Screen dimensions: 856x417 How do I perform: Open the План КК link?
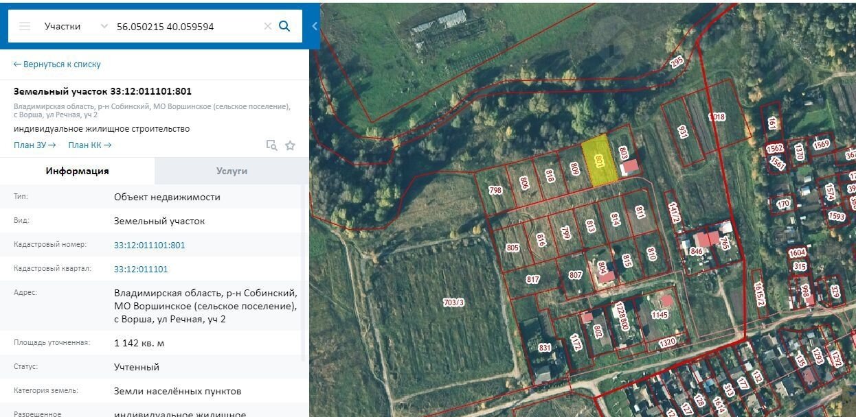89,145
